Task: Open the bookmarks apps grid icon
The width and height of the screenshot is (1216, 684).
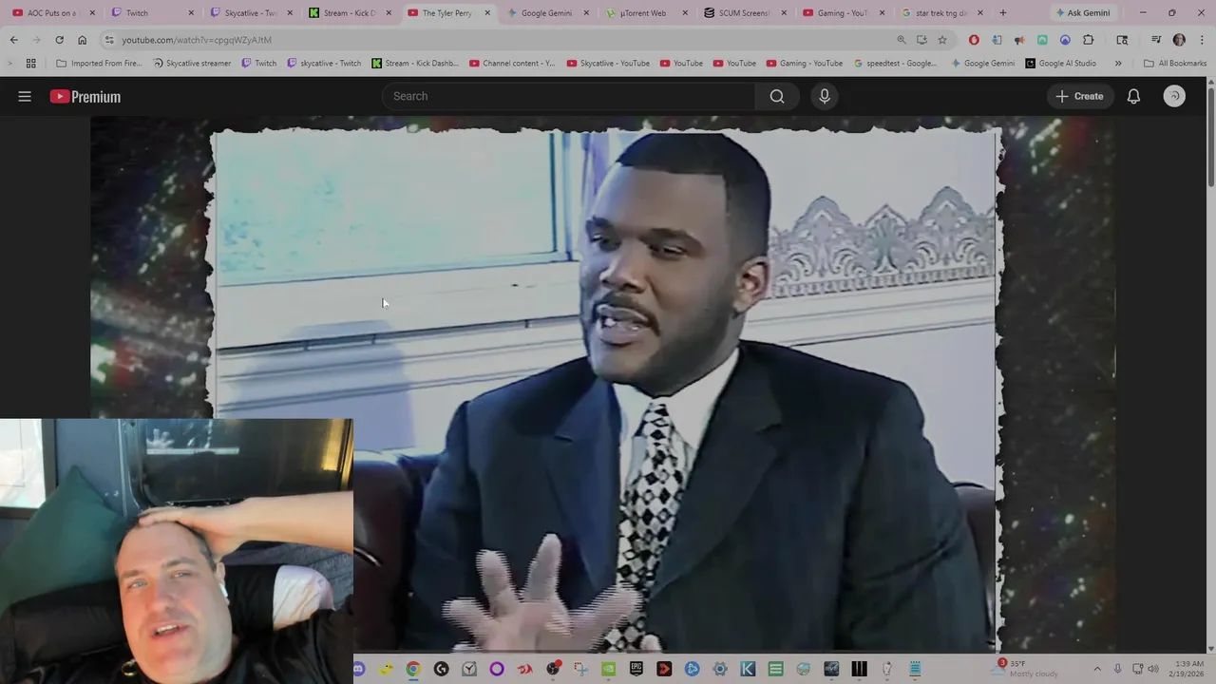Action: (30, 64)
